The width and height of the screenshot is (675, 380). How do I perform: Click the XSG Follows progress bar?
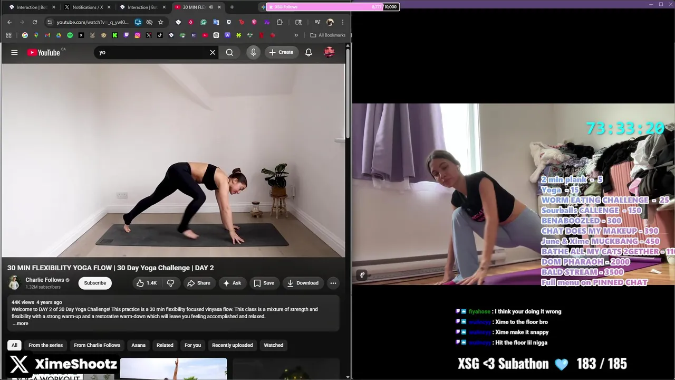pos(332,7)
